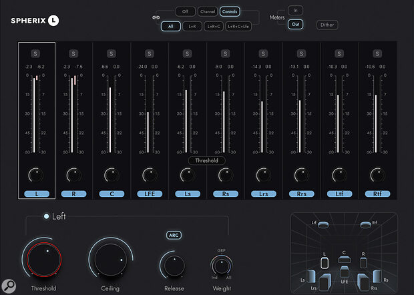The image size is (414, 295).
Task: Click the Ltf channel strip threshold knob
Action: tap(339, 176)
